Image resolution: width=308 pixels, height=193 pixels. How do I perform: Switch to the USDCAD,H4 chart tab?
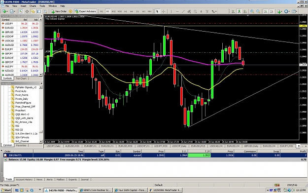(216, 146)
